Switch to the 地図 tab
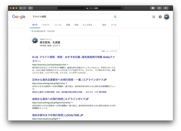The image size is (181, 131). [76, 25]
